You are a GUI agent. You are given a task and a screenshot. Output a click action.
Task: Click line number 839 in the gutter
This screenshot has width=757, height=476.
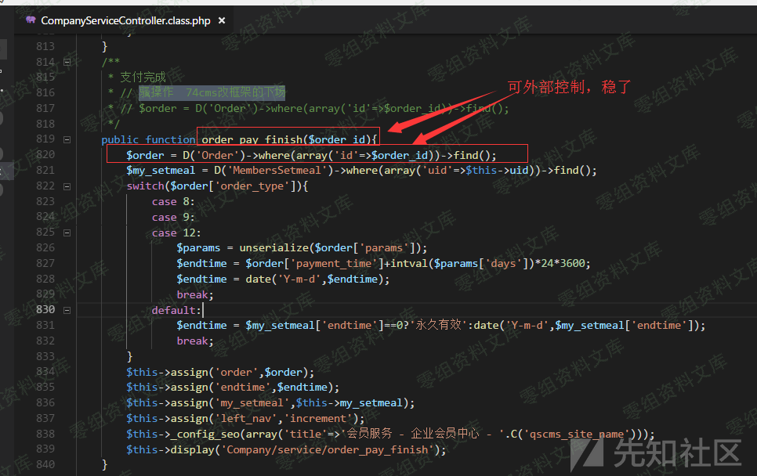pyautogui.click(x=45, y=449)
